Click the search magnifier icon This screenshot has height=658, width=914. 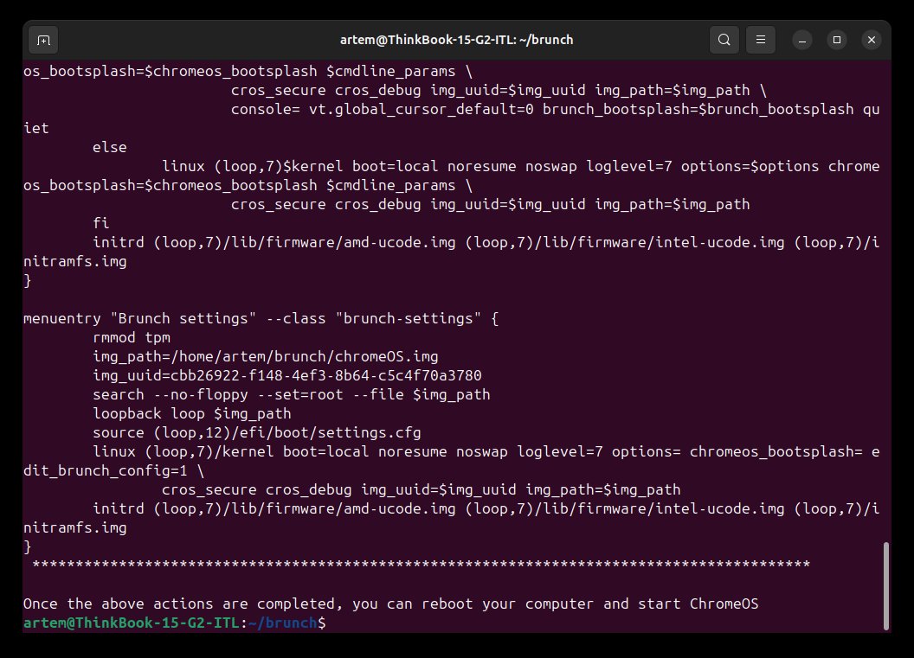pos(724,40)
